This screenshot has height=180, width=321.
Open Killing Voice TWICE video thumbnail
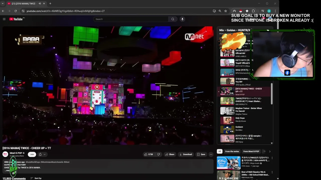tap(228, 163)
